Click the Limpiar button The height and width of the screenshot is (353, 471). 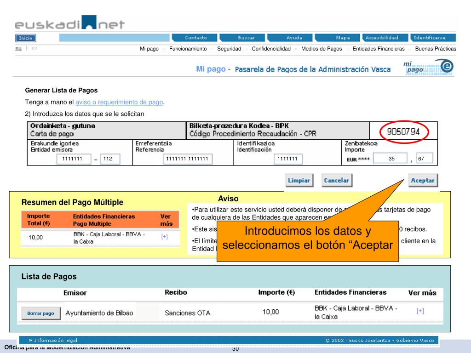pyautogui.click(x=299, y=180)
